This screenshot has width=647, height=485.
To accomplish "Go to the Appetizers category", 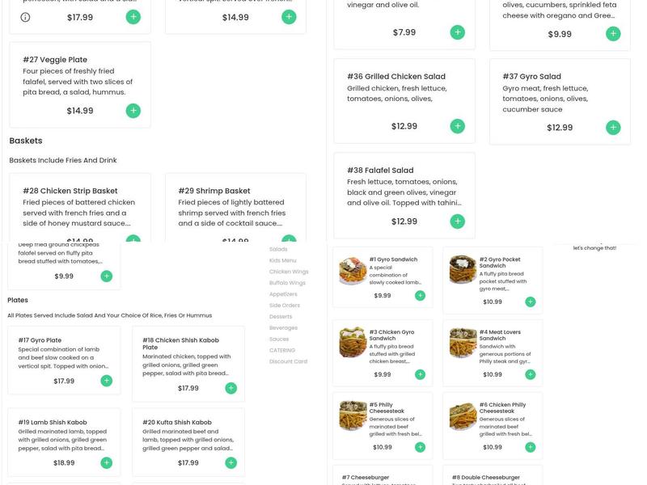I will point(283,294).
